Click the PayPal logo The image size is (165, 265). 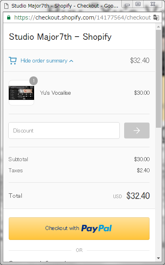tap(96, 228)
